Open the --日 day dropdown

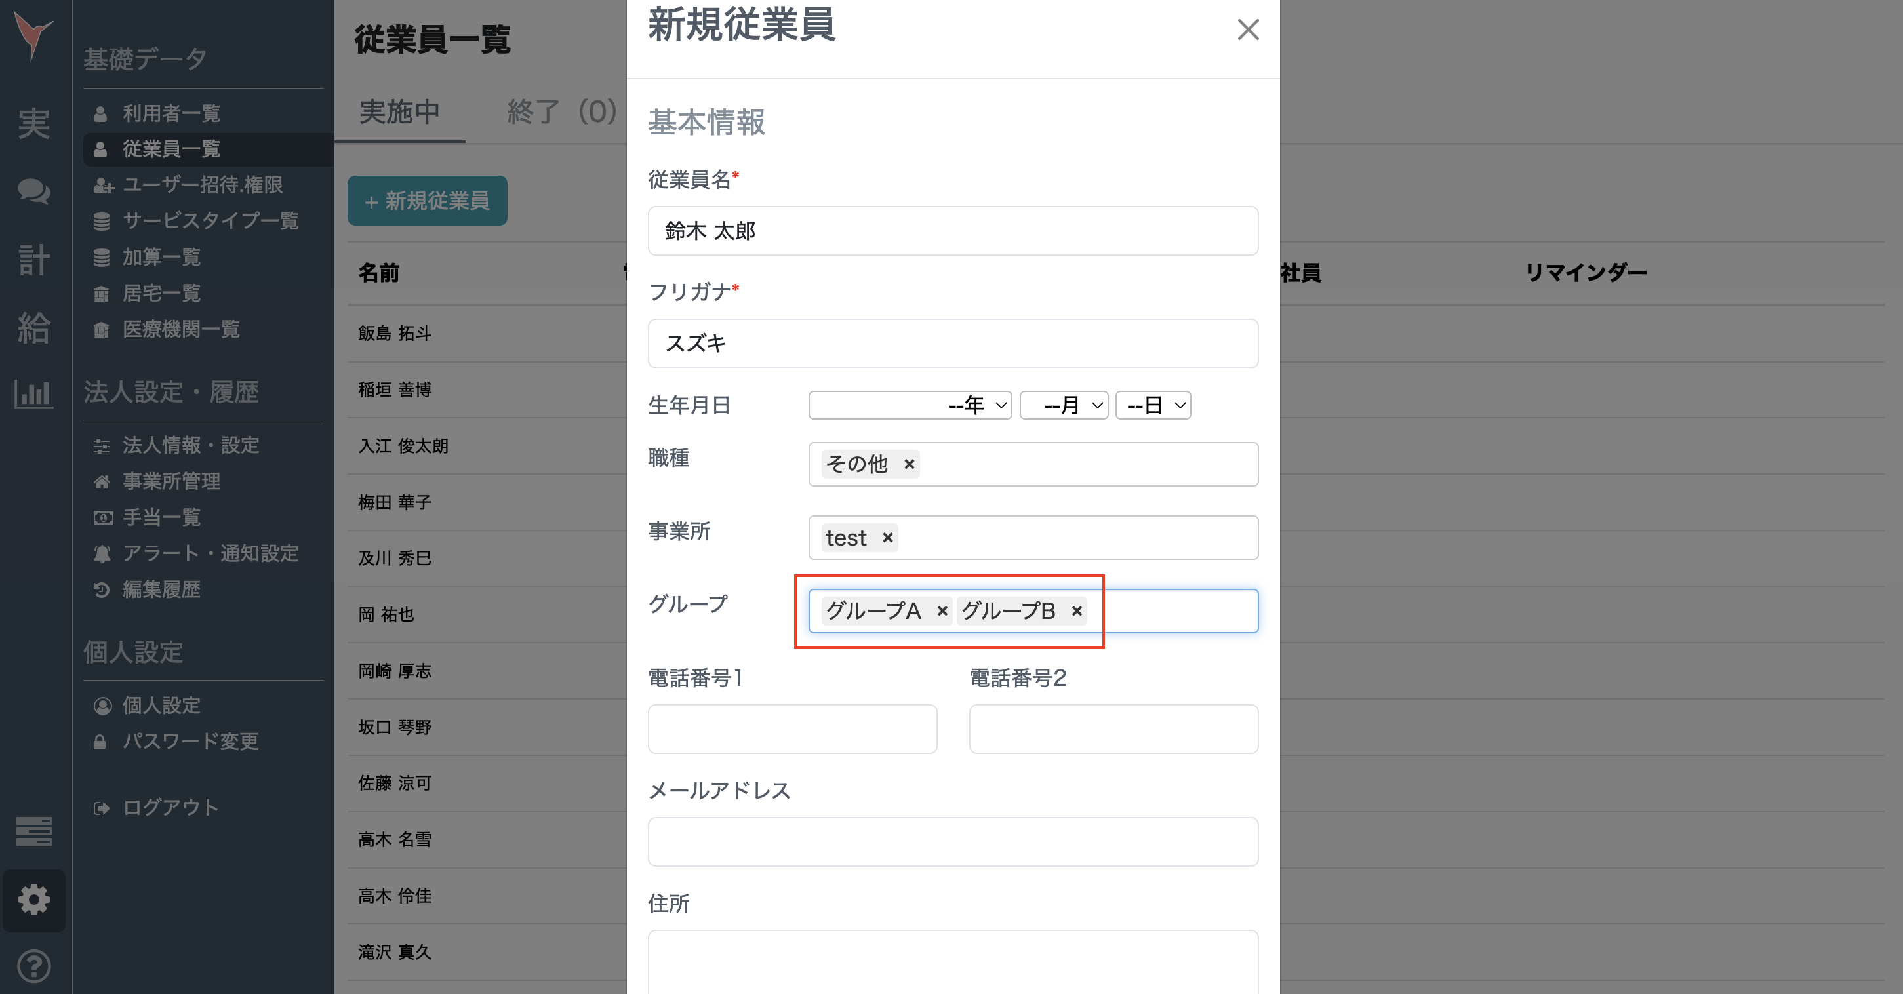click(x=1152, y=405)
